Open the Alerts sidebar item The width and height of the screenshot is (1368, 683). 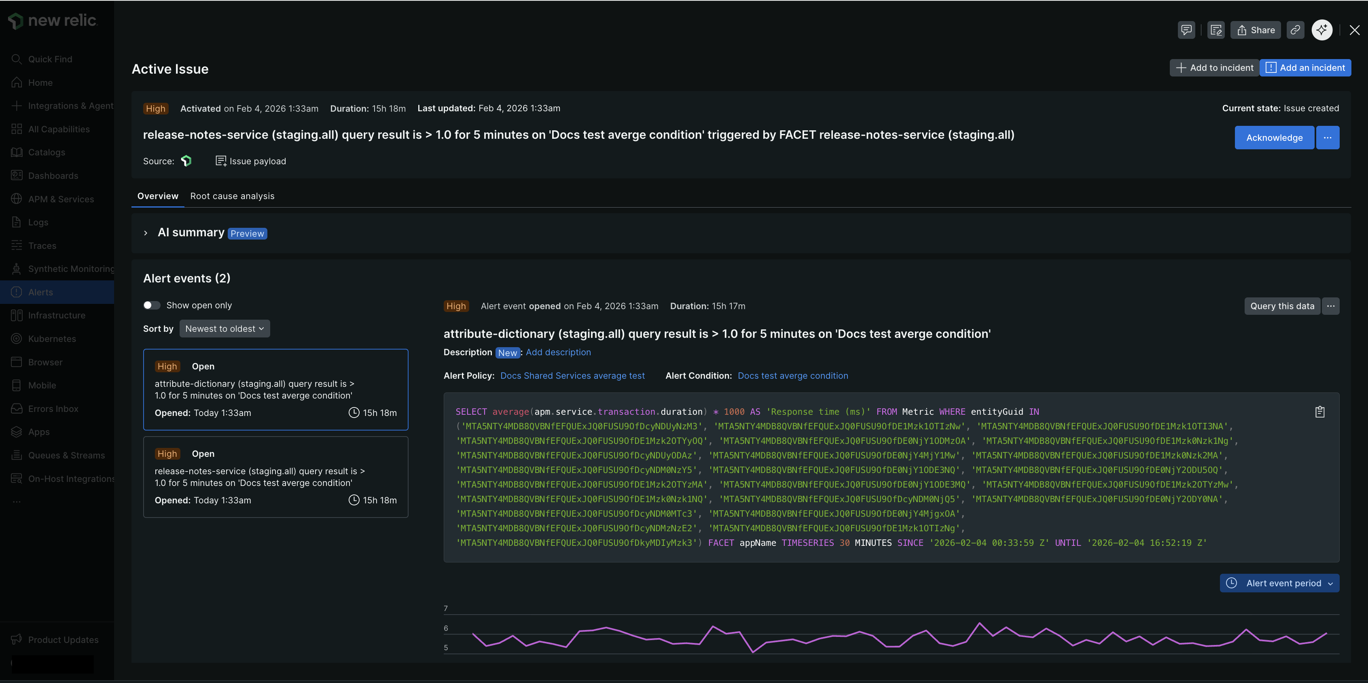pos(41,292)
